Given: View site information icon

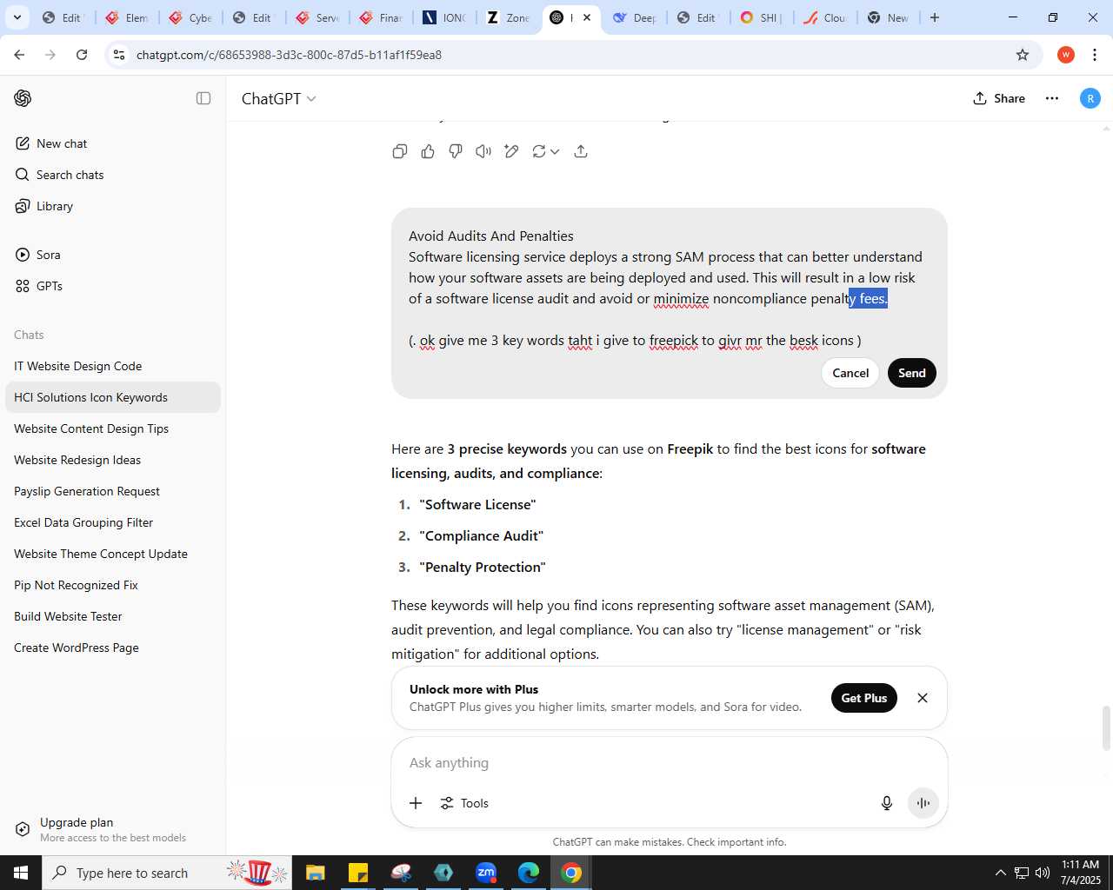Looking at the screenshot, I should pos(119,55).
